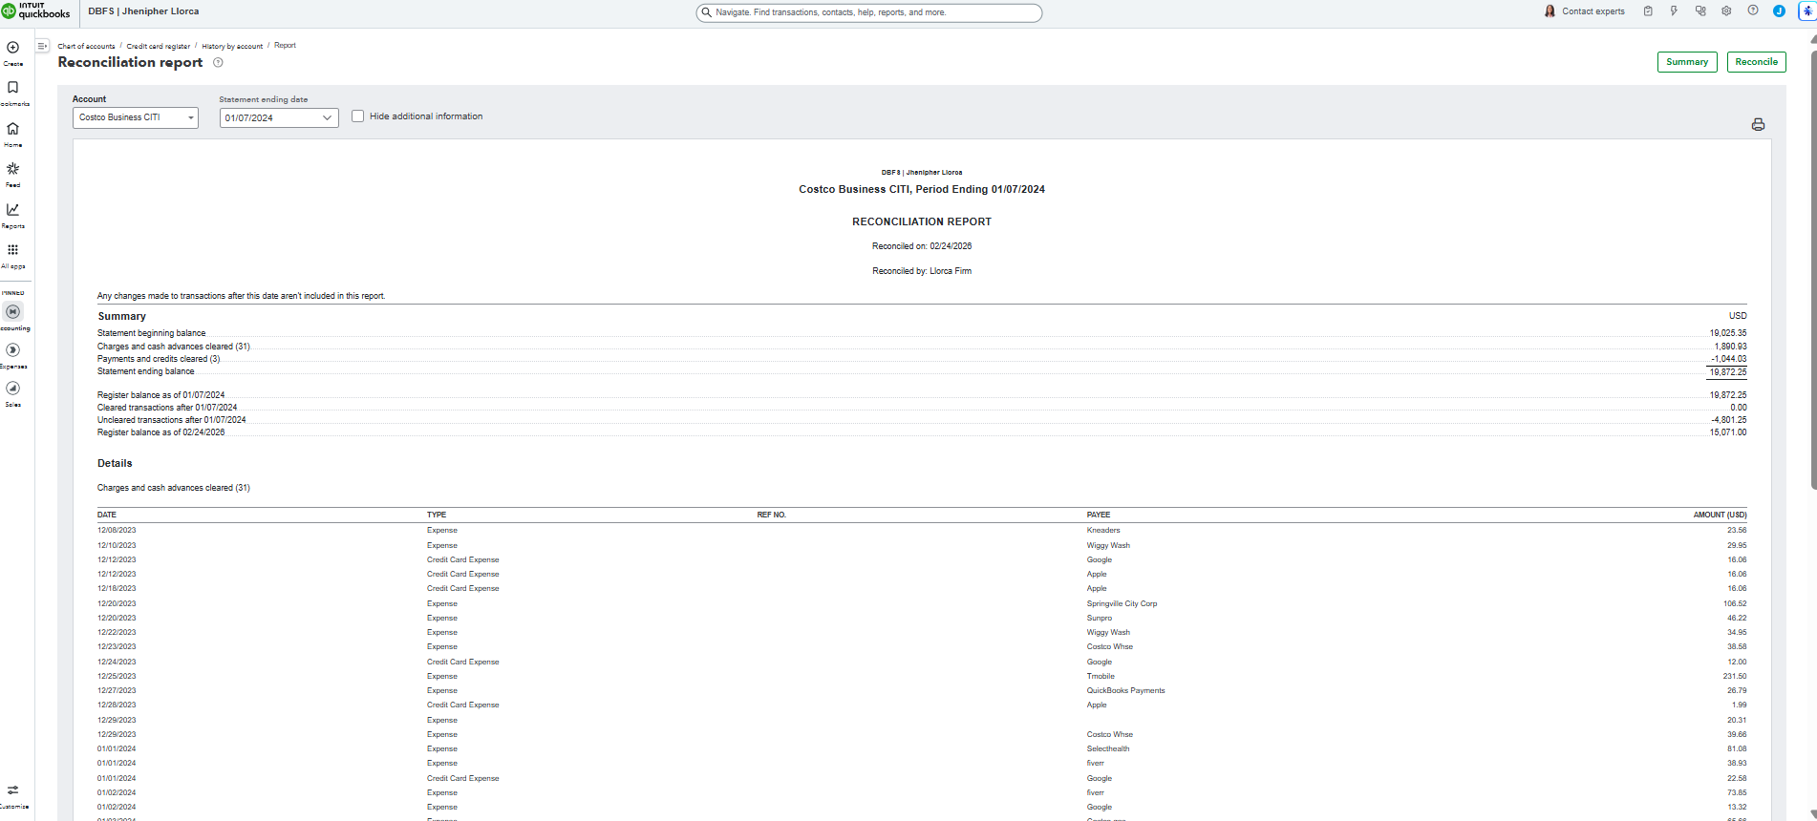Click payee Sunpro

pos(1100,618)
